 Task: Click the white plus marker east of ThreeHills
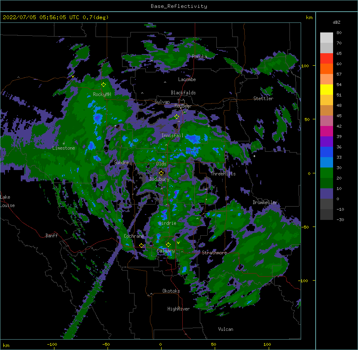coord(254,156)
